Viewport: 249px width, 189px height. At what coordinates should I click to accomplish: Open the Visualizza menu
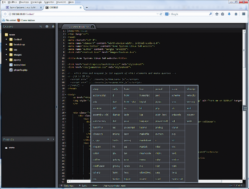[24, 2]
